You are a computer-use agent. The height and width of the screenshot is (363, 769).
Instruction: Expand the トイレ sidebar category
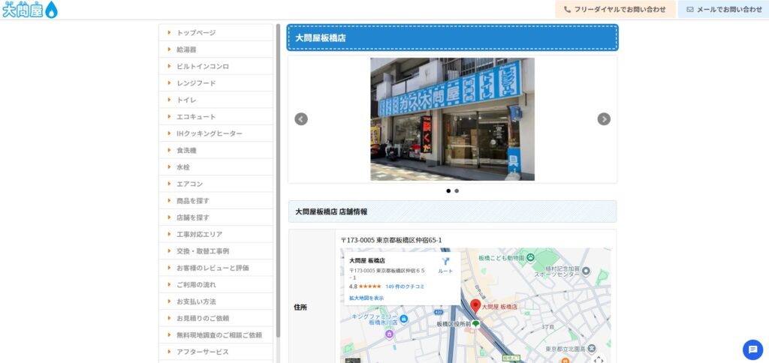(186, 100)
